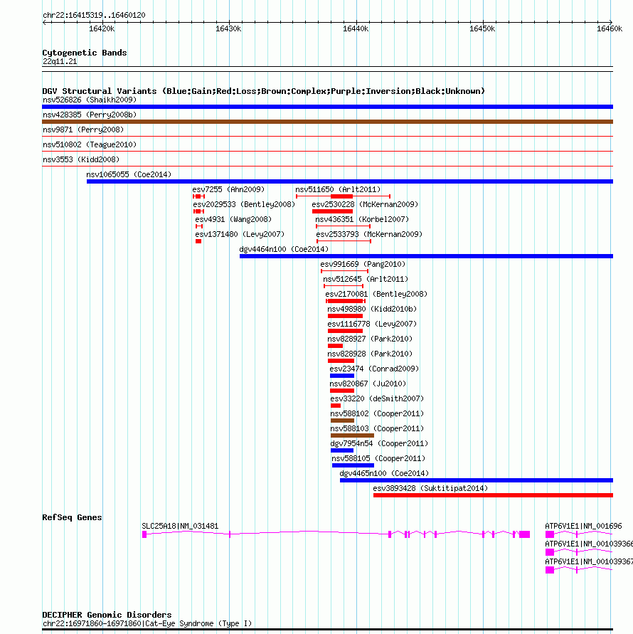Select the ATP6V1E1|NM_001696 gene label
The width and height of the screenshot is (633, 634).
[x=583, y=527]
